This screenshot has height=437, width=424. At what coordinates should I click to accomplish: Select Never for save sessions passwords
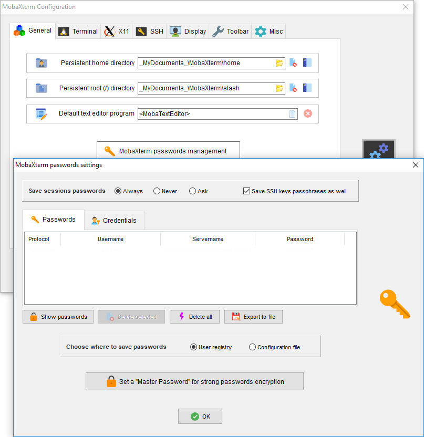click(x=165, y=191)
